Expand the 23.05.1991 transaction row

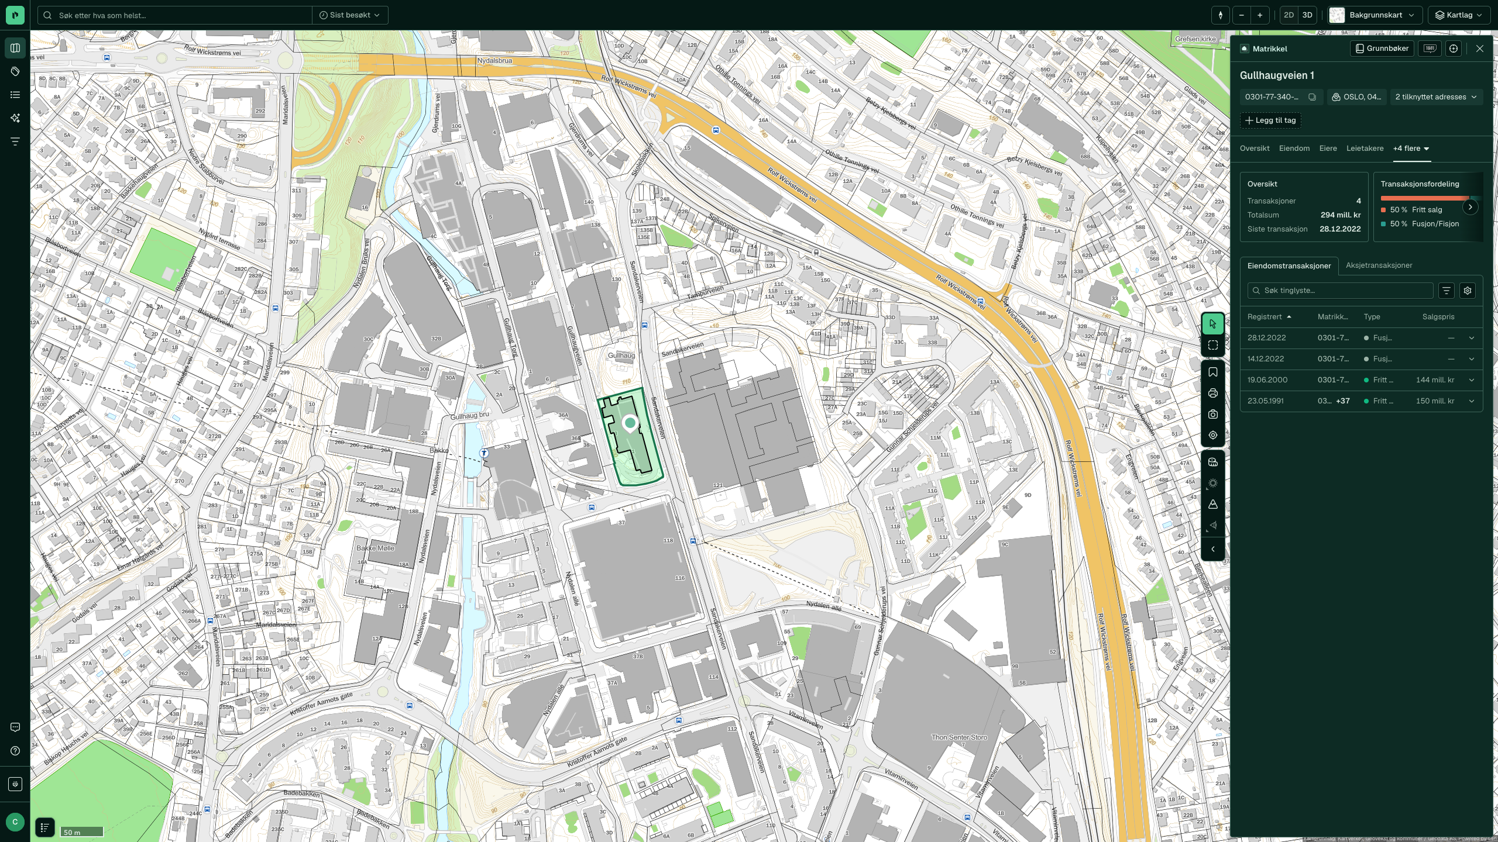tap(1472, 401)
